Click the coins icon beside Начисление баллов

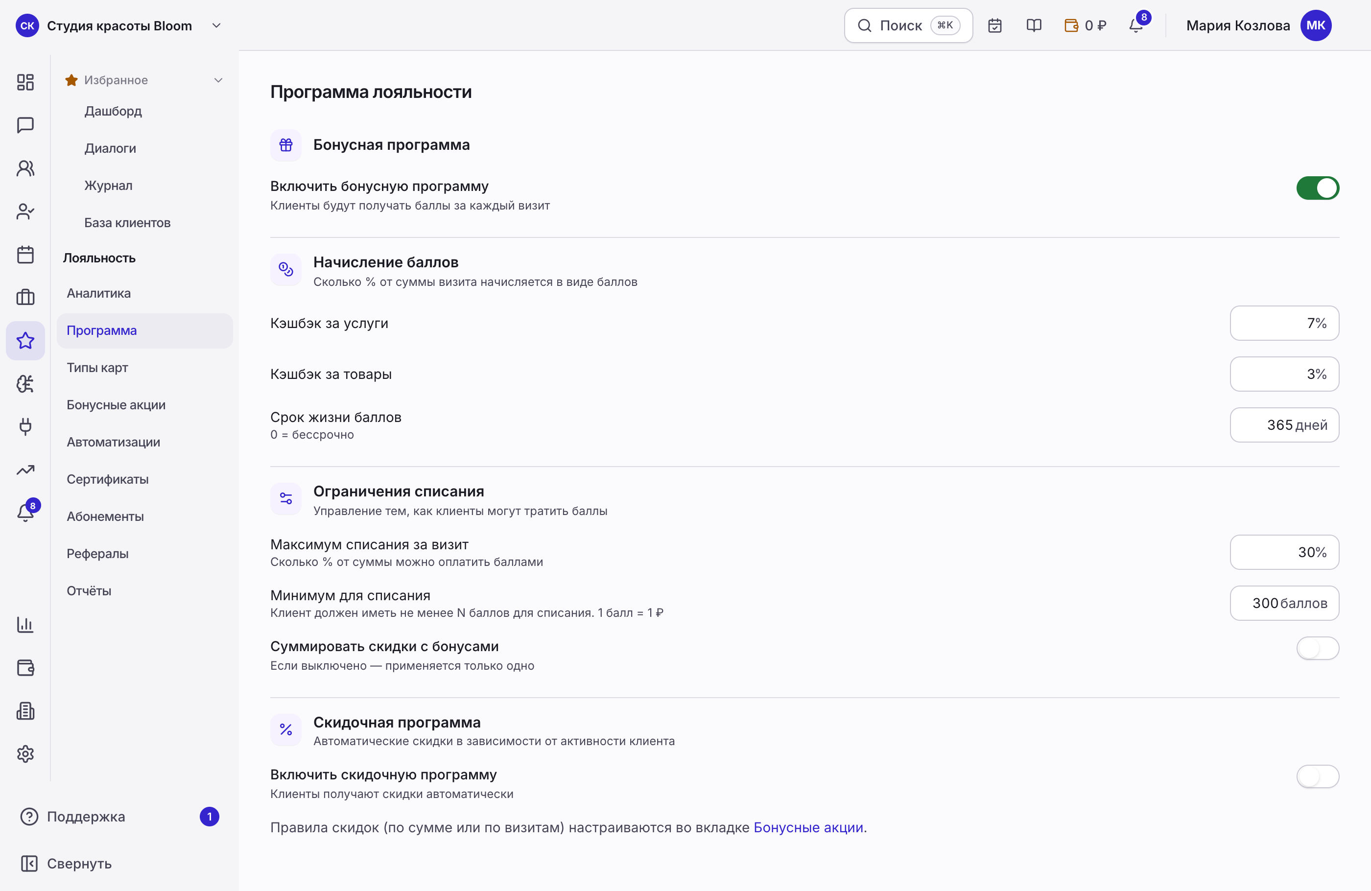[x=286, y=270]
